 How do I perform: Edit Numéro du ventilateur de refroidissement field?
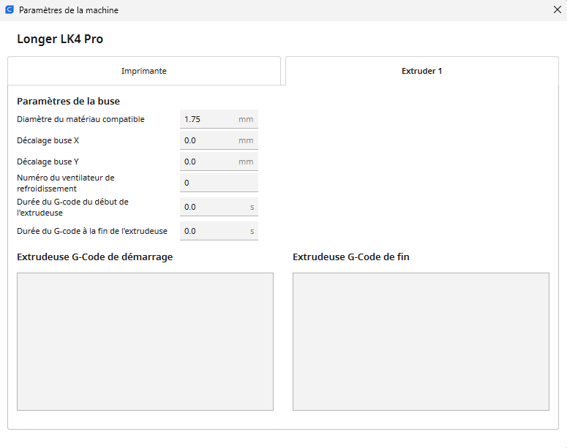pos(219,183)
